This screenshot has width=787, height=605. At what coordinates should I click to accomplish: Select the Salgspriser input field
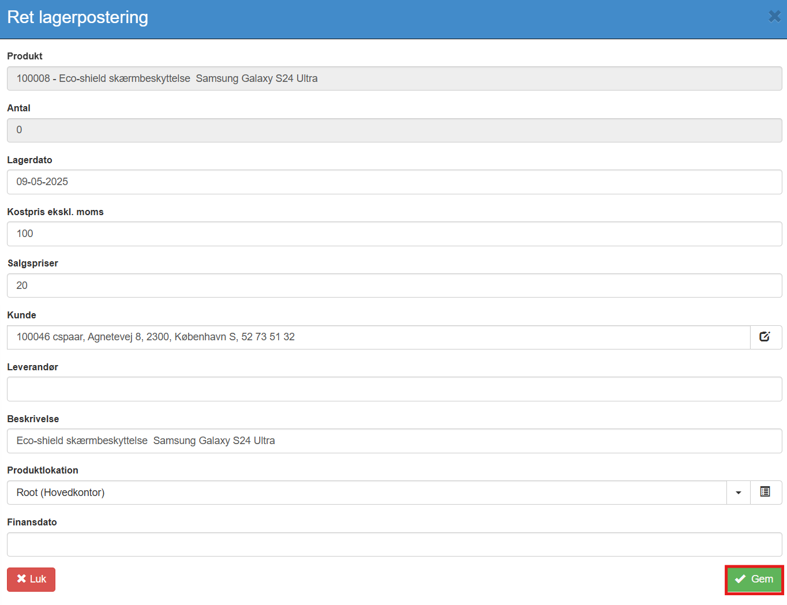(395, 285)
